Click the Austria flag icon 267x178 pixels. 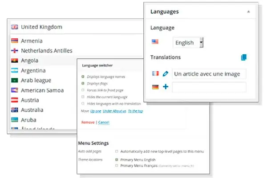coord(15,100)
